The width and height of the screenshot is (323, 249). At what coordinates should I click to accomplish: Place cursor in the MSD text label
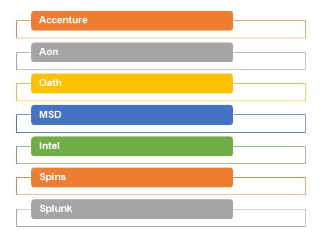50,114
